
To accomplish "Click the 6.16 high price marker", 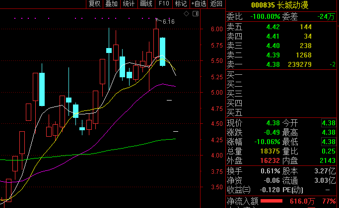I will pos(169,22).
